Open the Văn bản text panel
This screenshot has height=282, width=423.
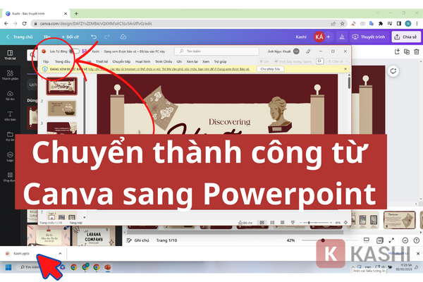click(10, 116)
